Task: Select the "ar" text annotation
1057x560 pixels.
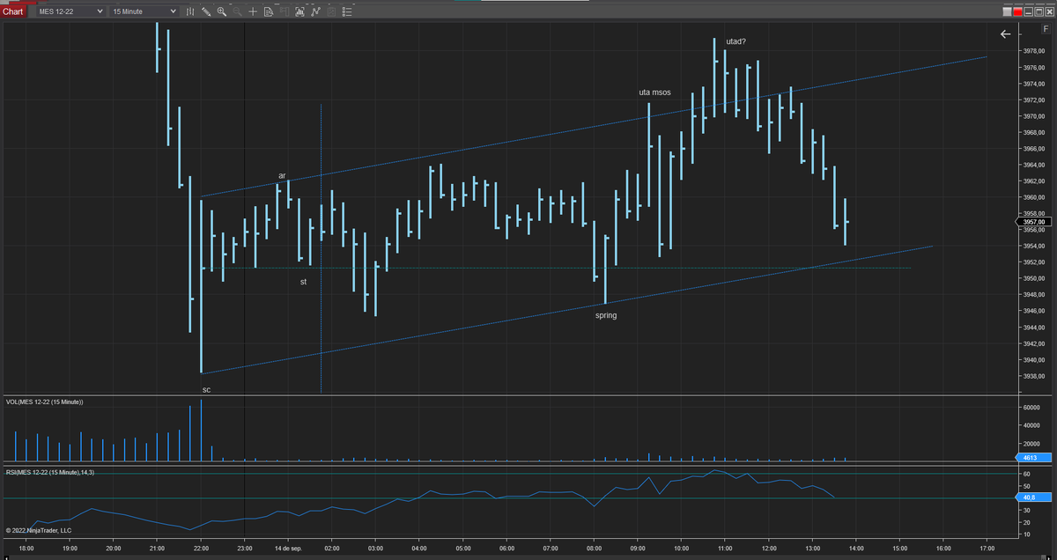Action: click(x=282, y=175)
